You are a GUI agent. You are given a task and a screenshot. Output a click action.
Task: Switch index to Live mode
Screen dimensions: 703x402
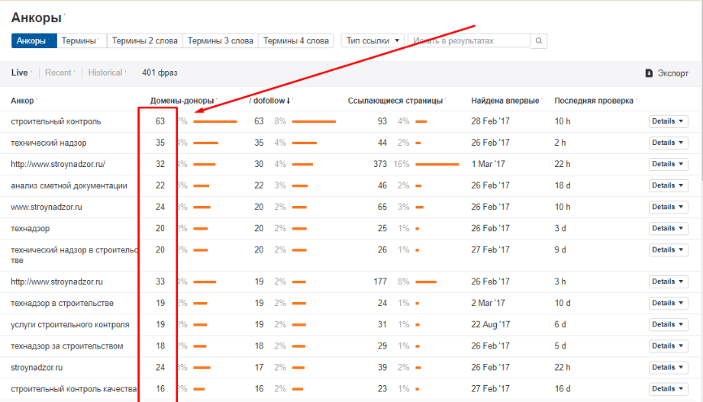(19, 72)
